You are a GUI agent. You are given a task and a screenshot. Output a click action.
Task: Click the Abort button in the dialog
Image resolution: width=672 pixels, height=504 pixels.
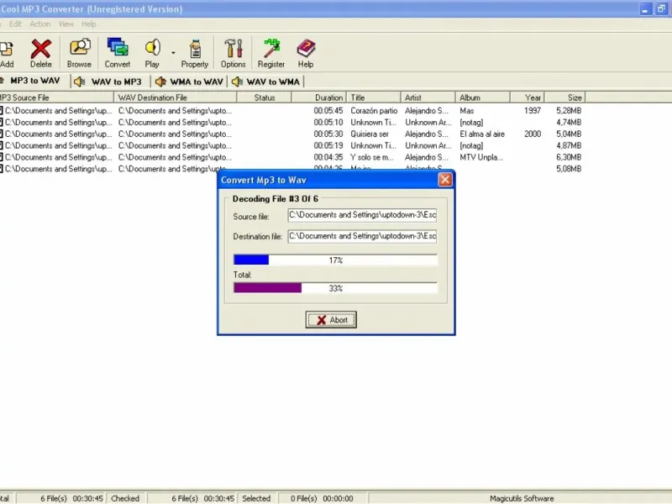[331, 320]
